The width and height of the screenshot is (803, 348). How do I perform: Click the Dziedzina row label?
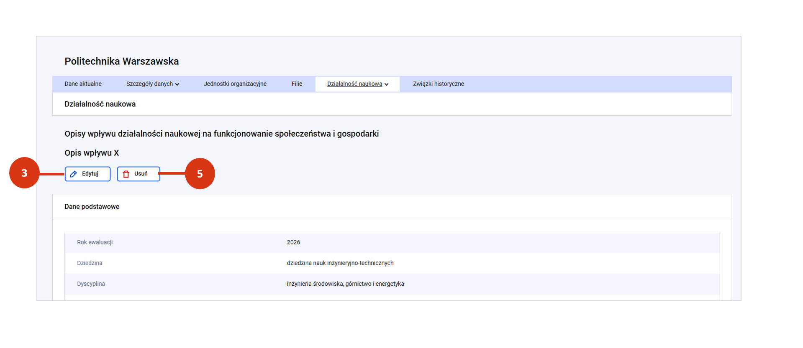tap(90, 263)
